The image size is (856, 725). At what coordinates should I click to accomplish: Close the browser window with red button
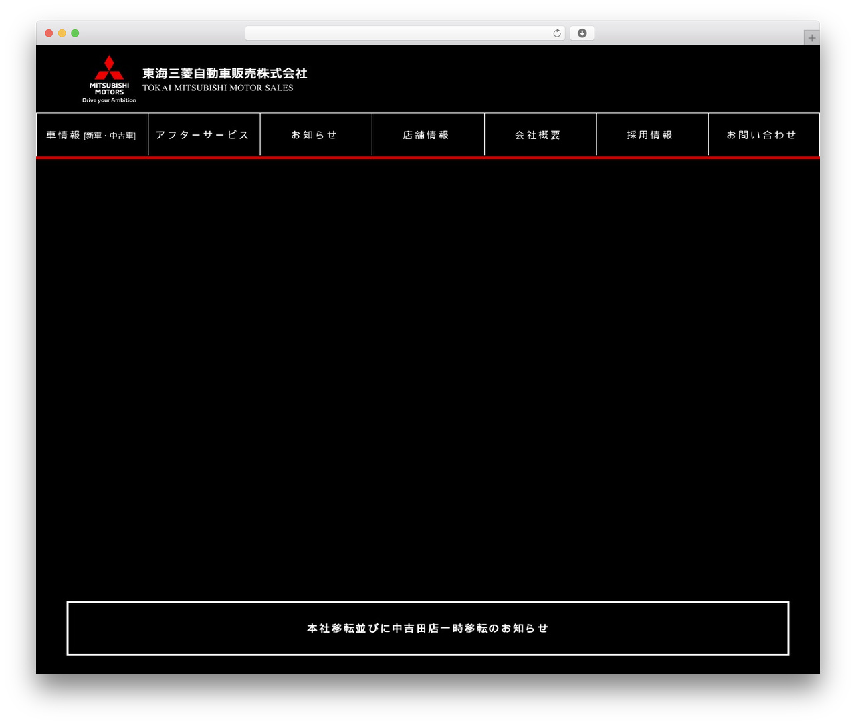pyautogui.click(x=49, y=33)
